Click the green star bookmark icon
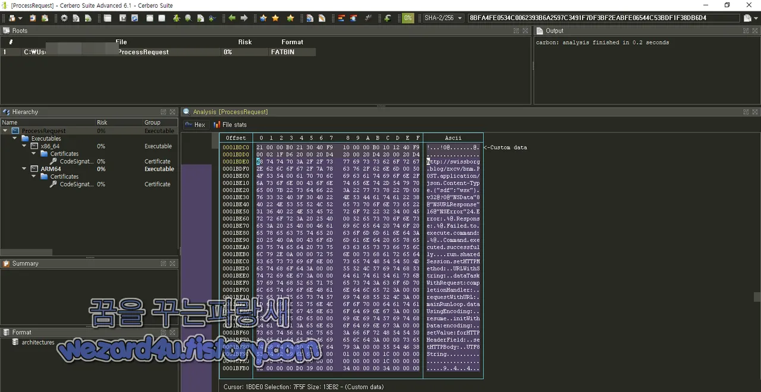Screen dimensions: 761x392 coord(290,18)
